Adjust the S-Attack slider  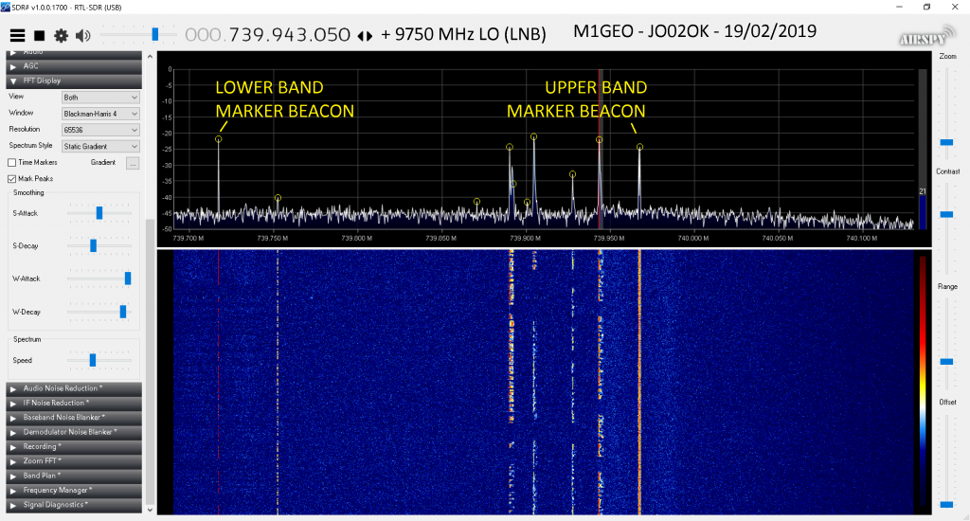(99, 213)
